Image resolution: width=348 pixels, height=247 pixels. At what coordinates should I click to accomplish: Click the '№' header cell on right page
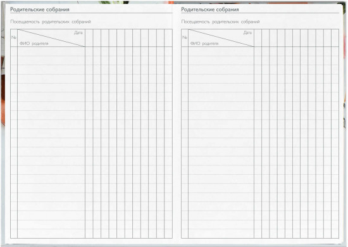tap(185, 37)
